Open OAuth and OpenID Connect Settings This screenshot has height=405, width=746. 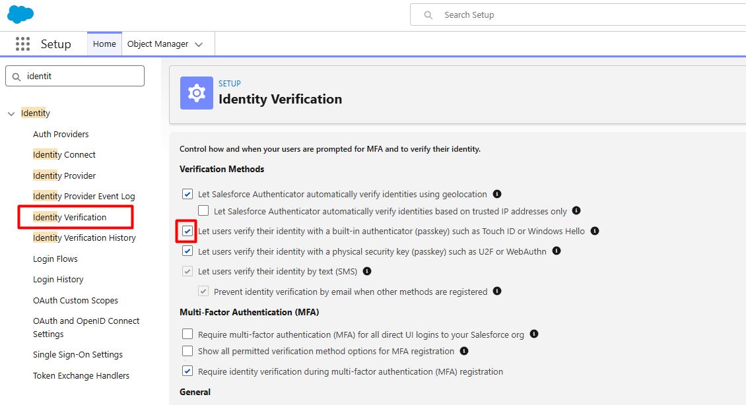86,328
